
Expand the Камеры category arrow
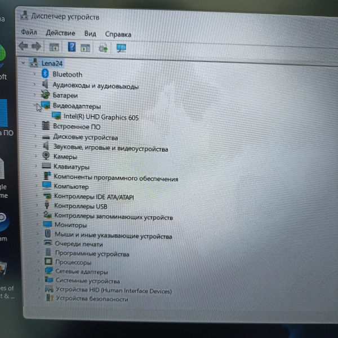pyautogui.click(x=36, y=155)
